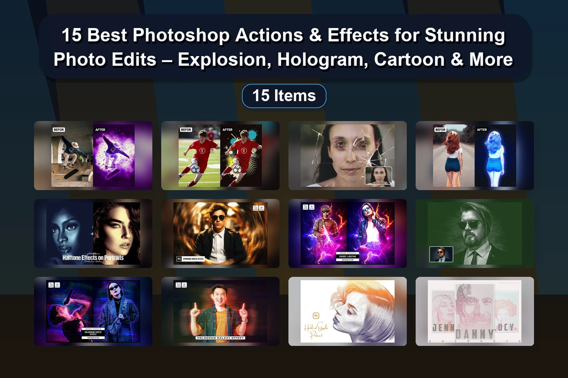Open the Hologram Photo Effect thumbnail
This screenshot has height=378, width=568.
[x=93, y=311]
